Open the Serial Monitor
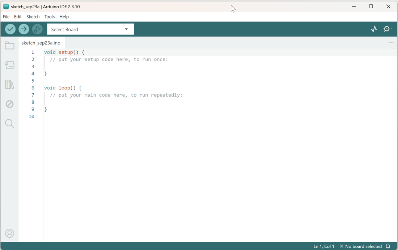 [x=387, y=29]
